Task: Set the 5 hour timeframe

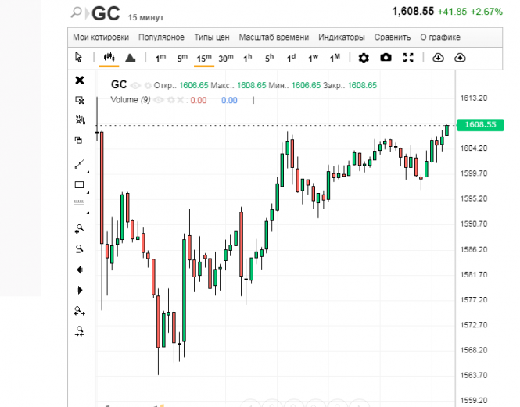Action: point(269,59)
